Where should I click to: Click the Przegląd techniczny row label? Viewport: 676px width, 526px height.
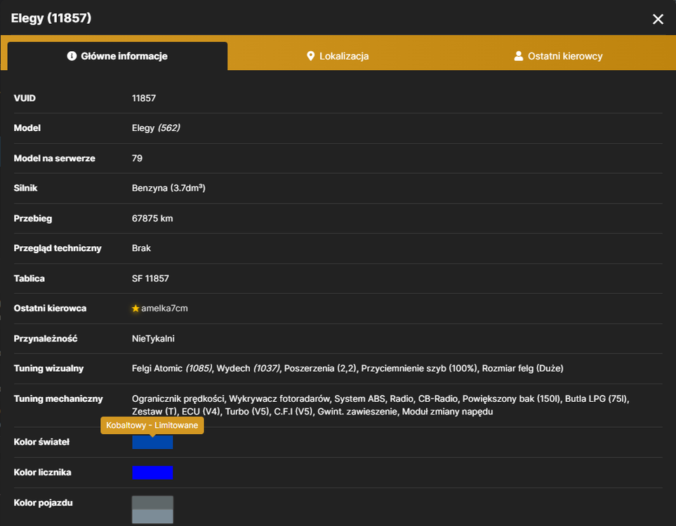(58, 248)
